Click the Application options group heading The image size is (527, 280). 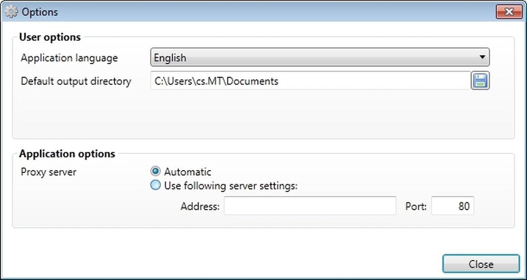click(67, 154)
